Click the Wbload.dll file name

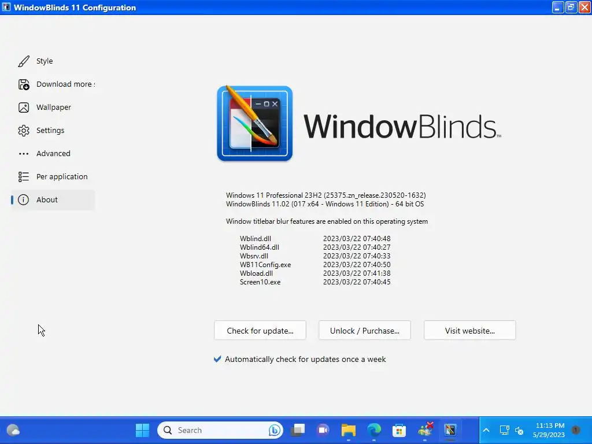tap(256, 273)
